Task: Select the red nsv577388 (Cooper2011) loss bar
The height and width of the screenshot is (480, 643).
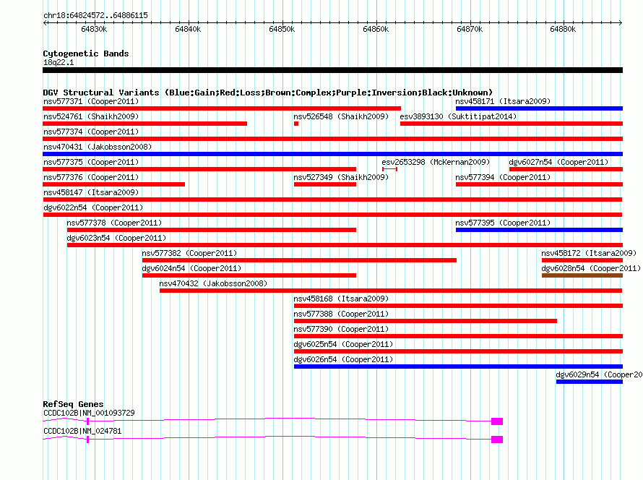Action: [x=426, y=321]
